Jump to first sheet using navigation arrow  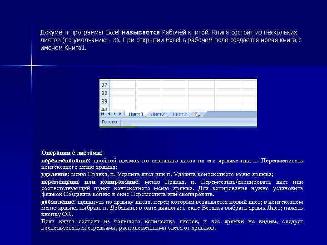point(103,114)
